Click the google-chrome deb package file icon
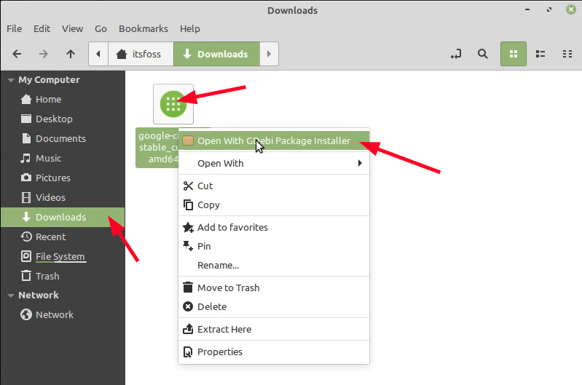Viewport: 582px width, 385px height. (173, 104)
